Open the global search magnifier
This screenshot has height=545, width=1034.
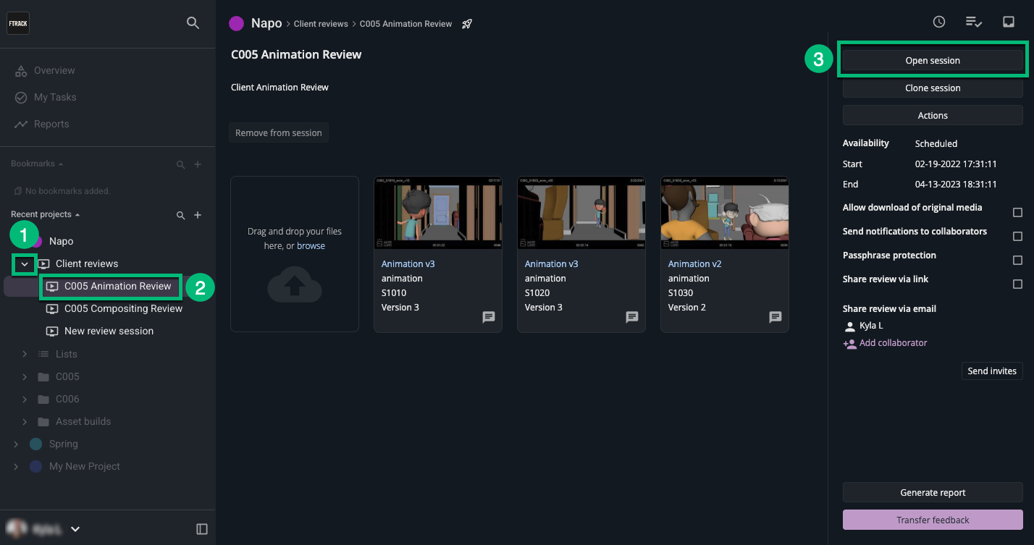click(193, 22)
